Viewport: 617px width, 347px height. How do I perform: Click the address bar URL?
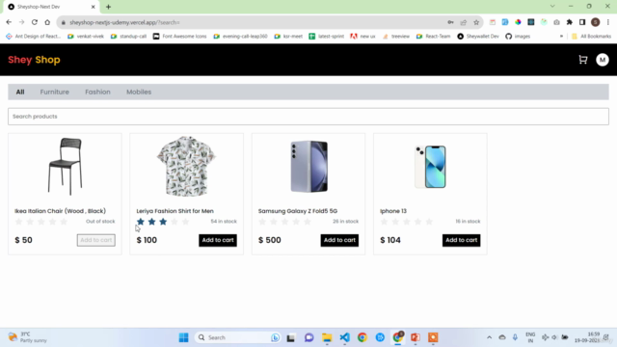click(124, 22)
